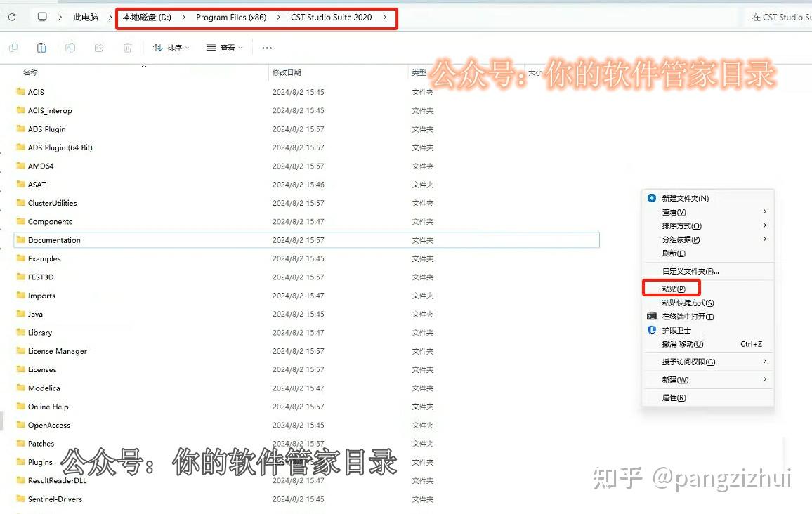Expand chevron after Program Files (x86)
The height and width of the screenshot is (514, 812).
click(279, 17)
